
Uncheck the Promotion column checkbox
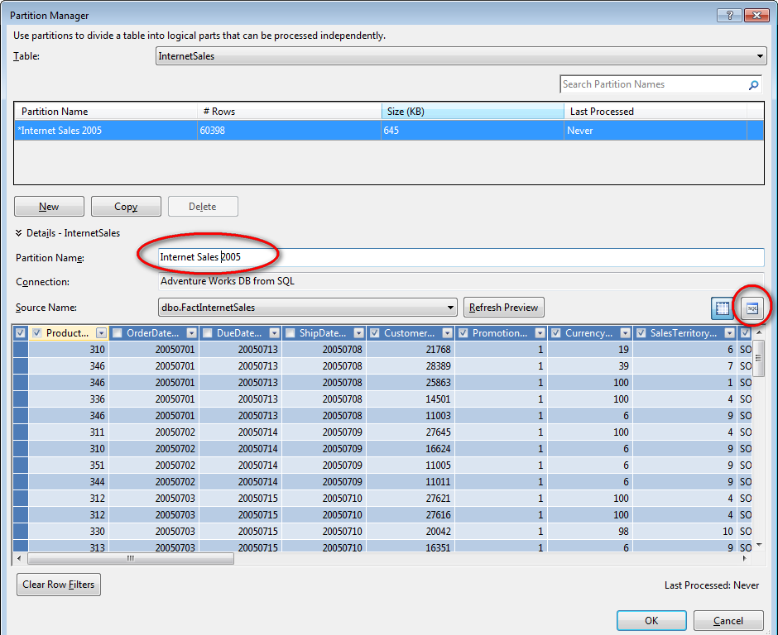(463, 333)
